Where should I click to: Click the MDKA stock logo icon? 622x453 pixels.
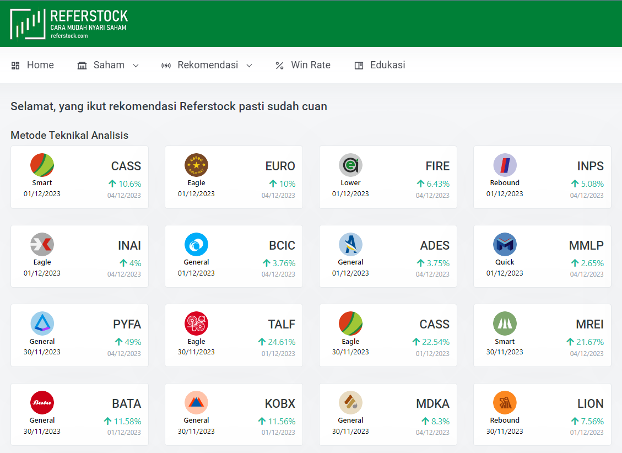click(x=350, y=403)
